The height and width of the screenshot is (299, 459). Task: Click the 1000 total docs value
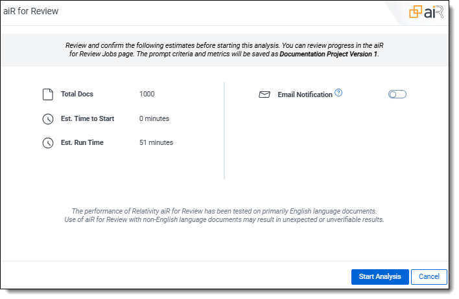coord(147,94)
